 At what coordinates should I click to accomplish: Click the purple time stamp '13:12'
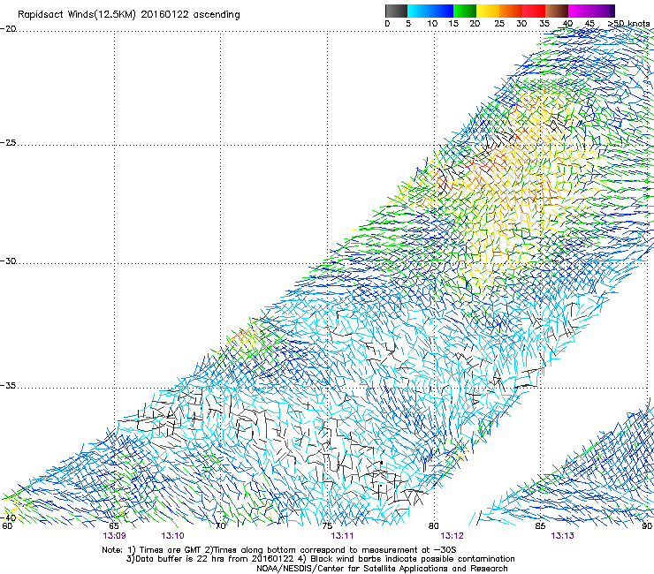pos(452,536)
